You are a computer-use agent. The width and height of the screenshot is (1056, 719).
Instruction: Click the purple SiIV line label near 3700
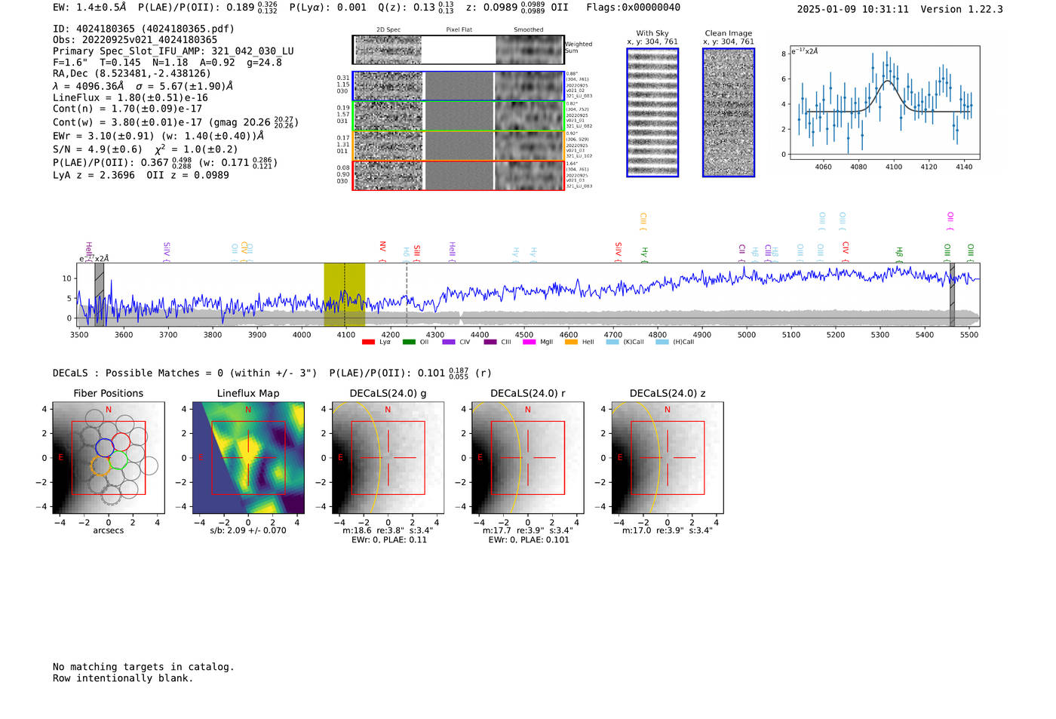coord(166,251)
